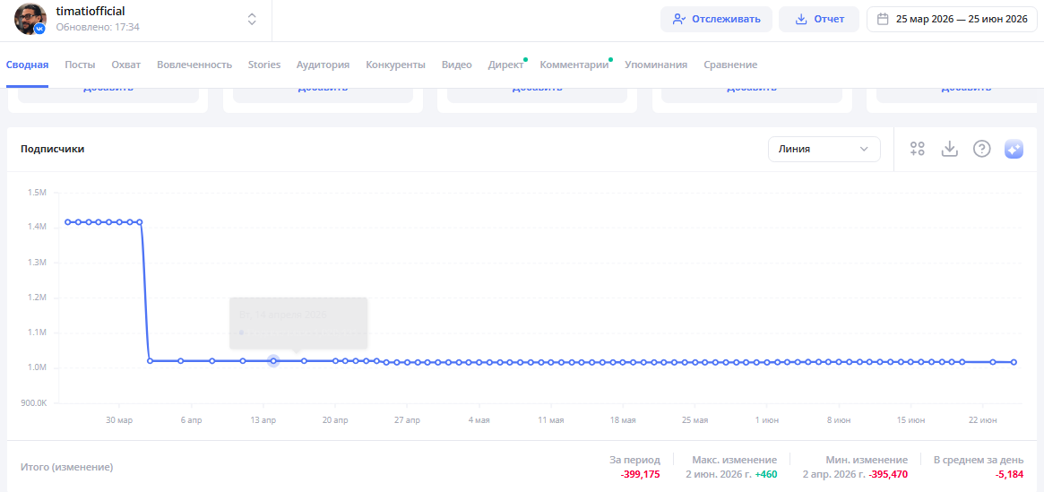
Task: Click the highlighted 14 апреля data point
Action: 273,361
